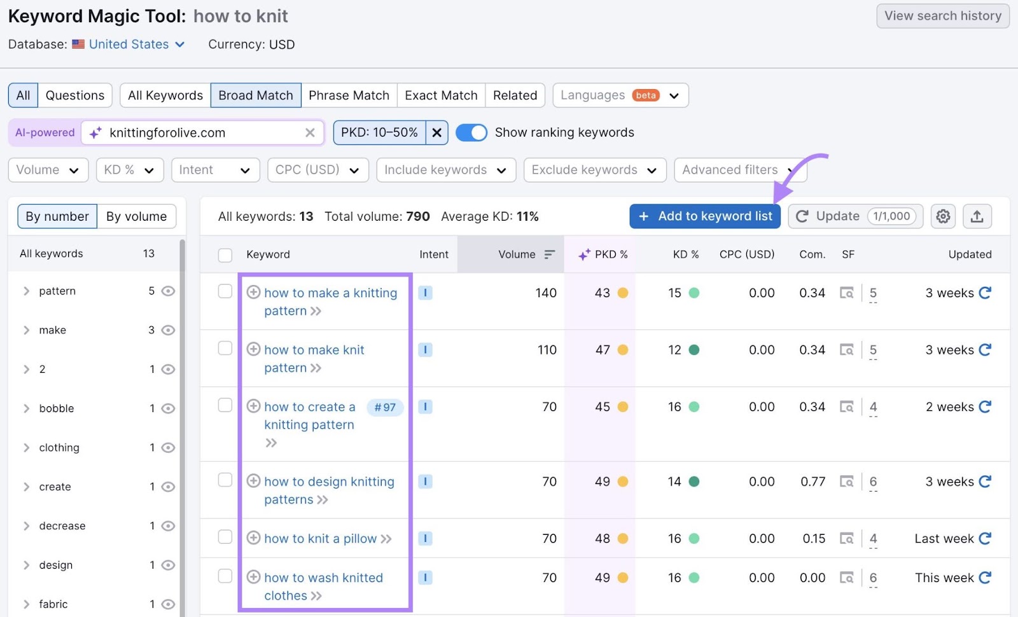The image size is (1018, 617).
Task: Expand the 'decrease' keyword group
Action: [x=27, y=526]
